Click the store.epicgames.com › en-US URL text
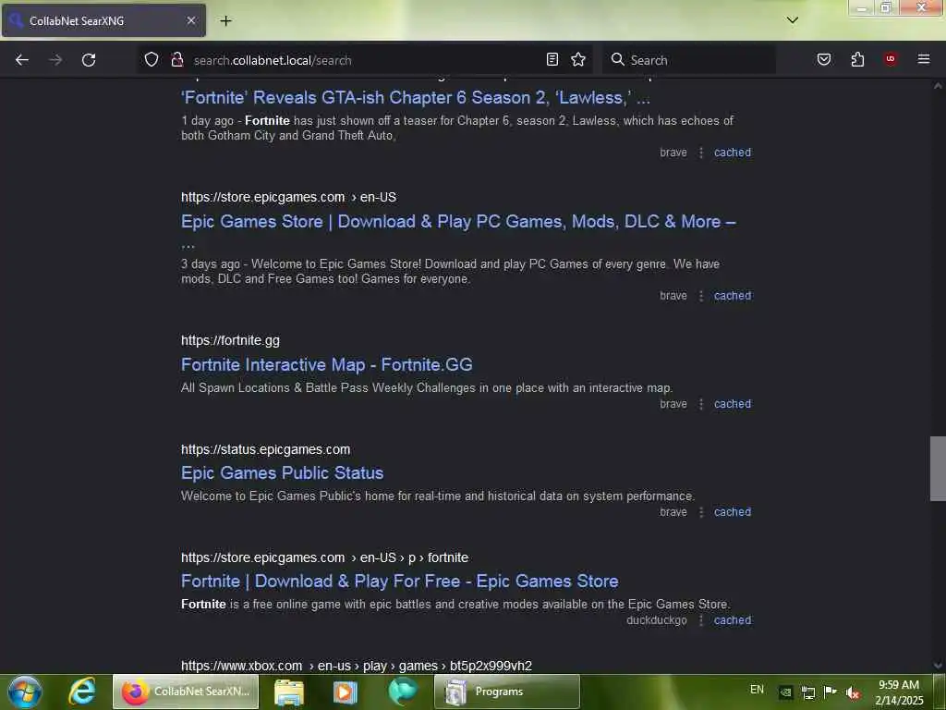946x710 pixels. point(288,197)
